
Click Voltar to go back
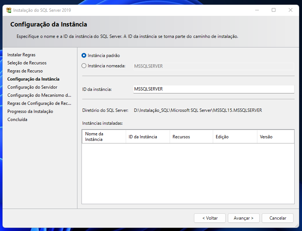click(209, 218)
